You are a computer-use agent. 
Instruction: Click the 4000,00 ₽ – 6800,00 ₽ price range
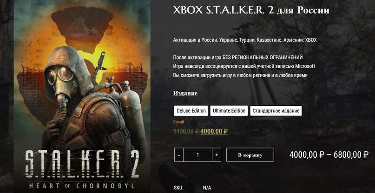point(329,155)
